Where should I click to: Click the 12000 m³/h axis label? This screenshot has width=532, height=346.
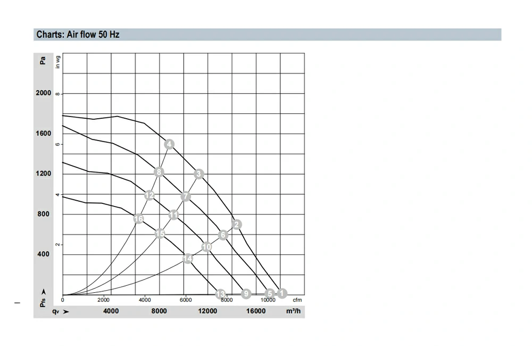point(207,311)
